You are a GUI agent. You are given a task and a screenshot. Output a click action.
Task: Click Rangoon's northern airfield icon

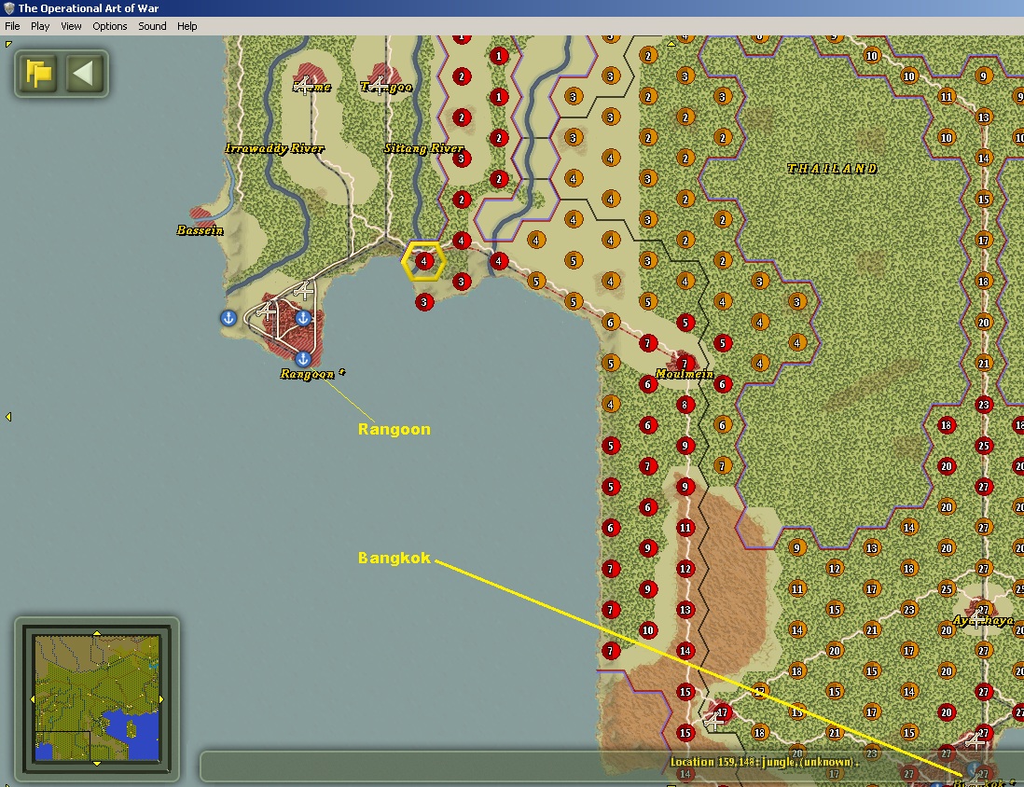click(304, 290)
